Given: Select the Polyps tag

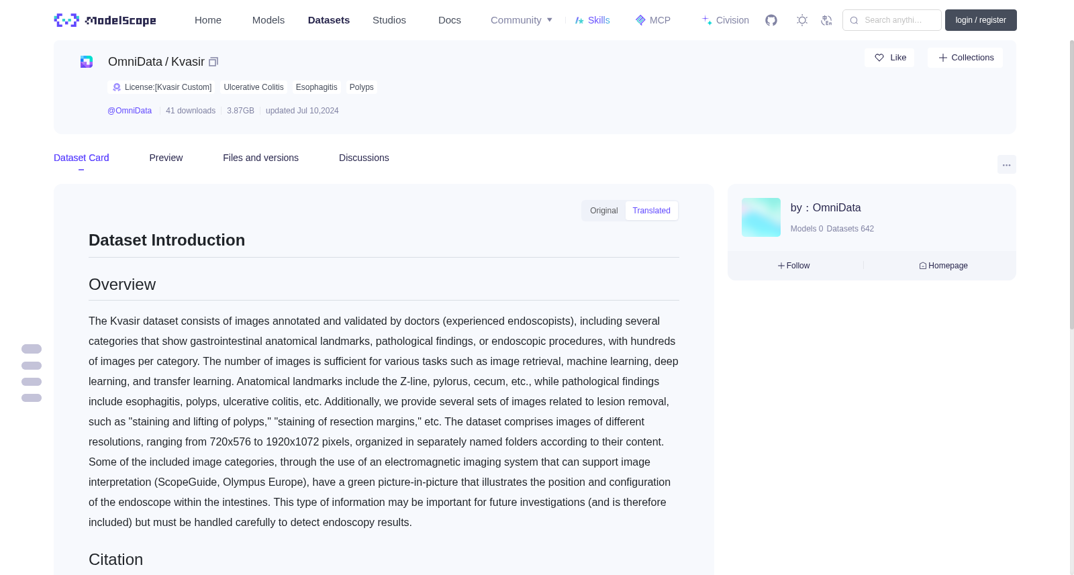Looking at the screenshot, I should (x=362, y=87).
